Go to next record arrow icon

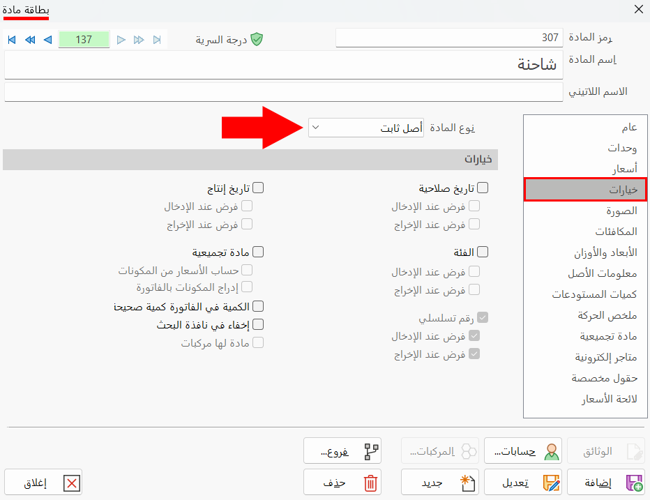(47, 40)
